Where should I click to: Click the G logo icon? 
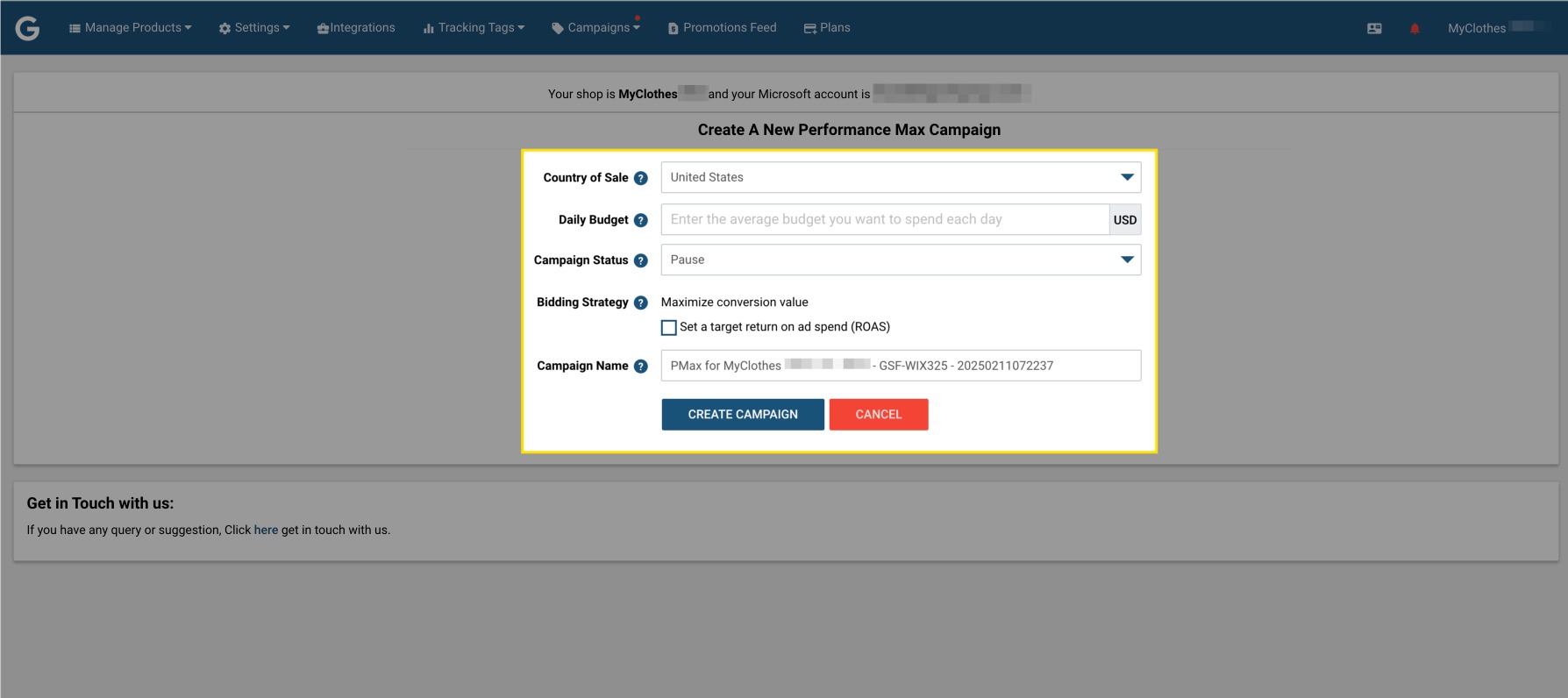[28, 28]
